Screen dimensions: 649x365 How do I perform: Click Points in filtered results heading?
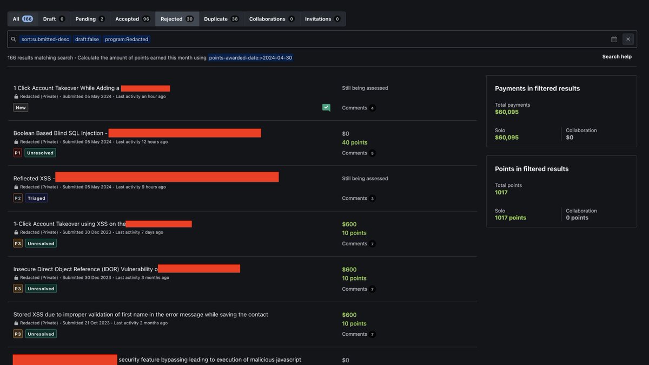[532, 169]
